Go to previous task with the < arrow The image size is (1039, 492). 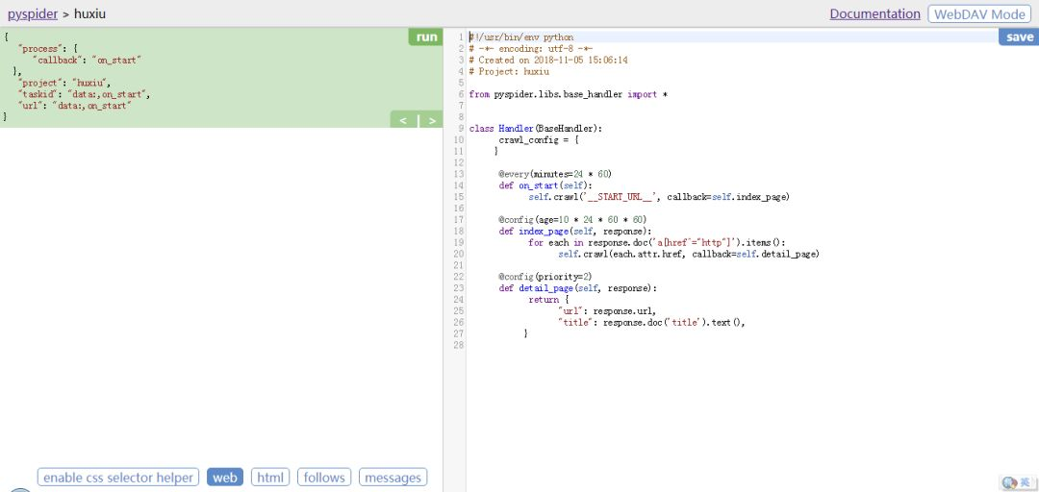click(403, 120)
